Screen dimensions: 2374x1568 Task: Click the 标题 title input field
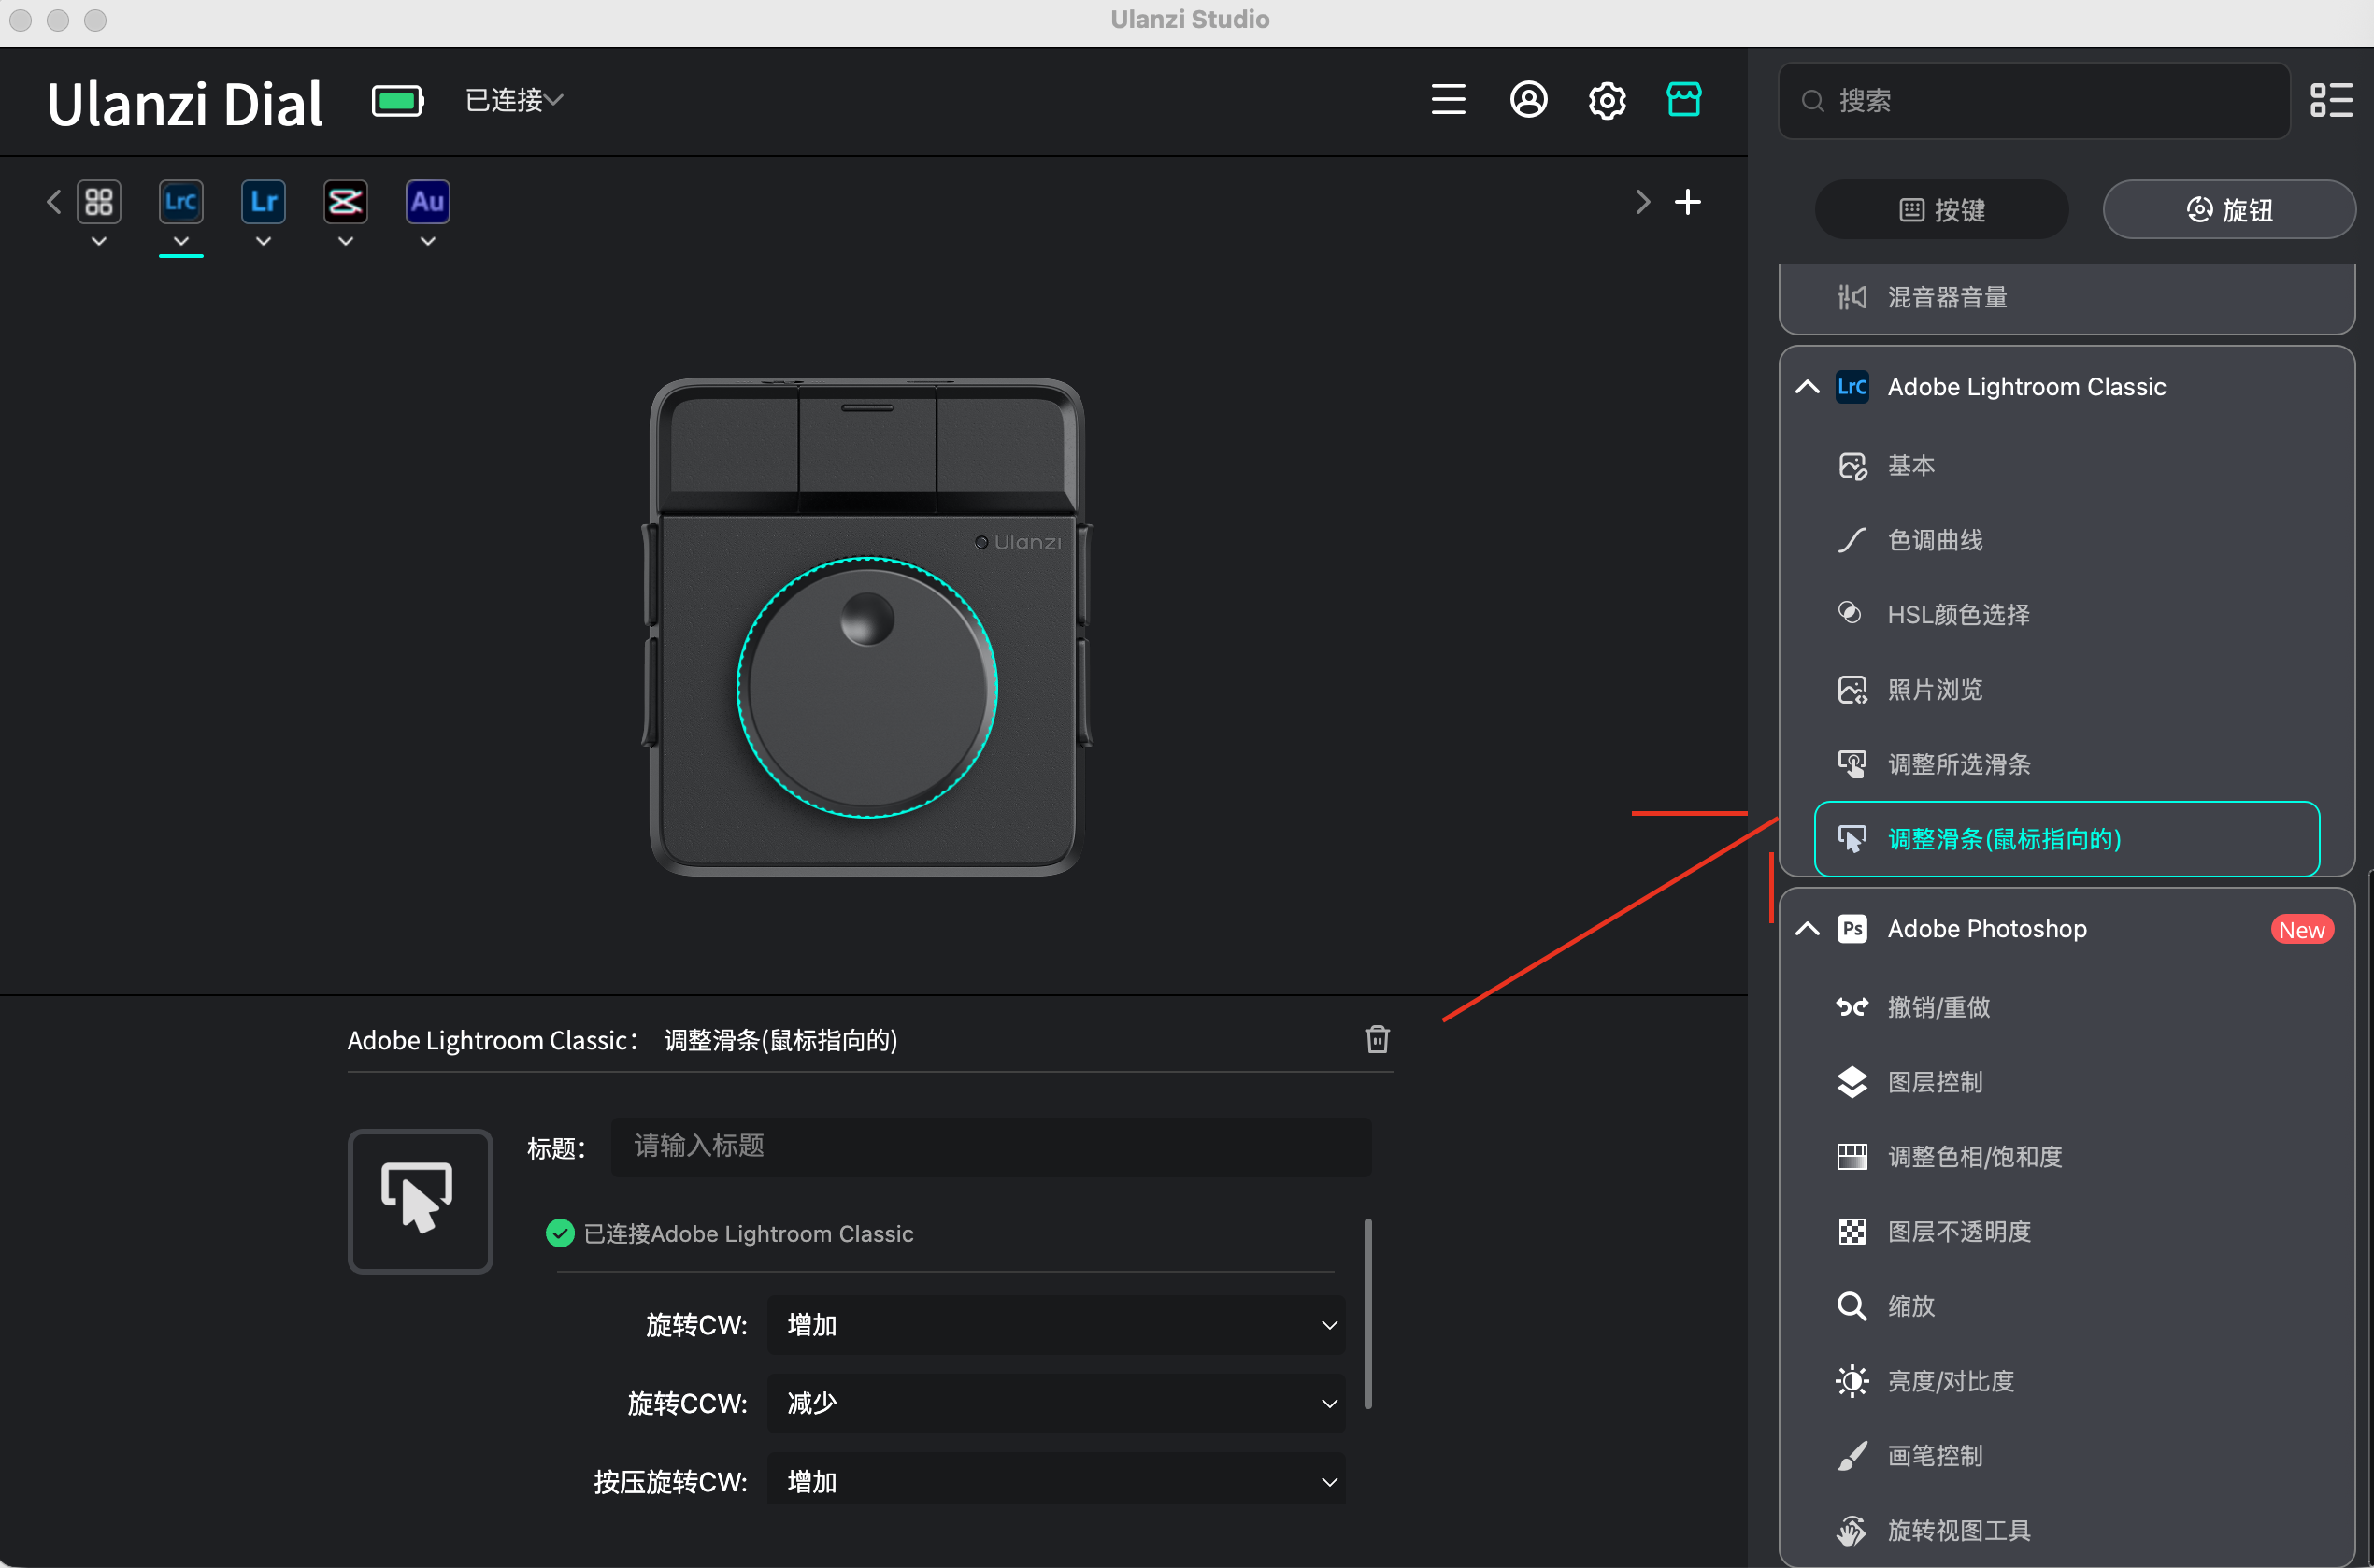tap(991, 1146)
